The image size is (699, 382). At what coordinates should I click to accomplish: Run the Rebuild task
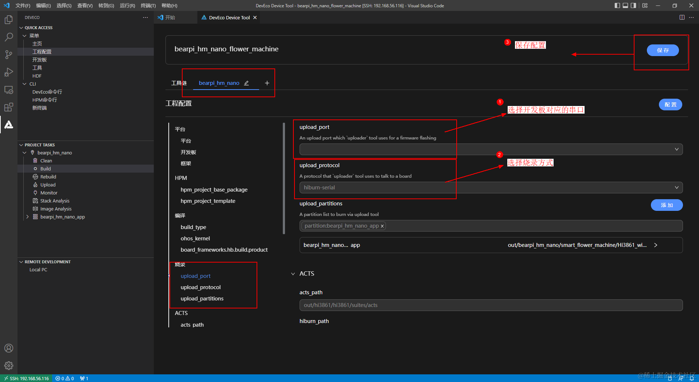point(48,177)
